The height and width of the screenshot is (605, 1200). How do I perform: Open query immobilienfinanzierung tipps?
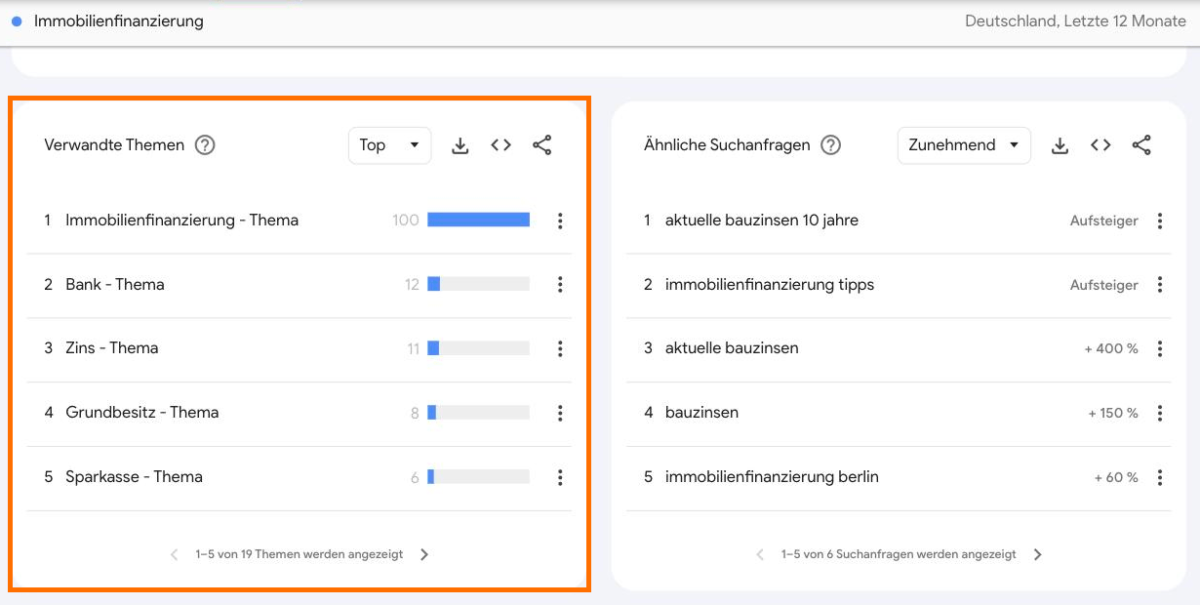point(770,285)
